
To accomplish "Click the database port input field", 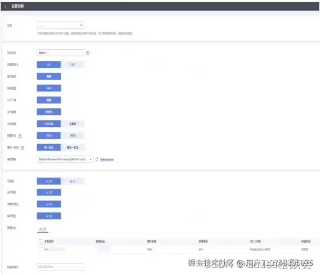I will click(60, 267).
